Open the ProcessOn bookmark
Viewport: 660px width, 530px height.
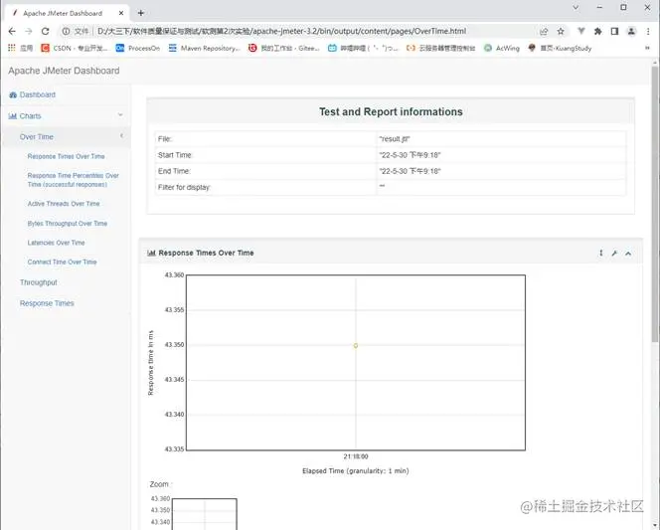(x=137, y=48)
